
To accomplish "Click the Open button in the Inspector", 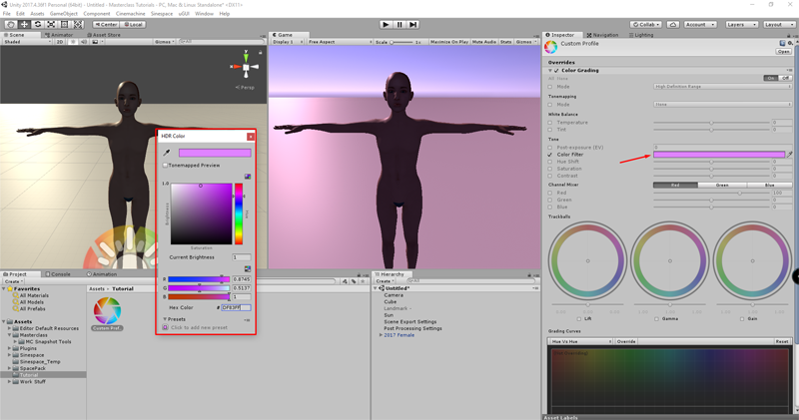I will [x=783, y=52].
